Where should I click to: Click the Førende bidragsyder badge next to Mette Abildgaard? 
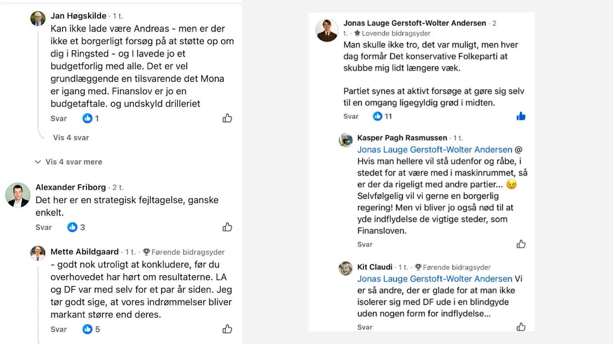coord(184,252)
